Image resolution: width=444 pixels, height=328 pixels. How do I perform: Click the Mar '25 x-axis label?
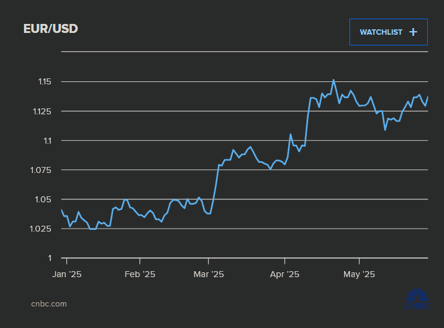pos(208,275)
